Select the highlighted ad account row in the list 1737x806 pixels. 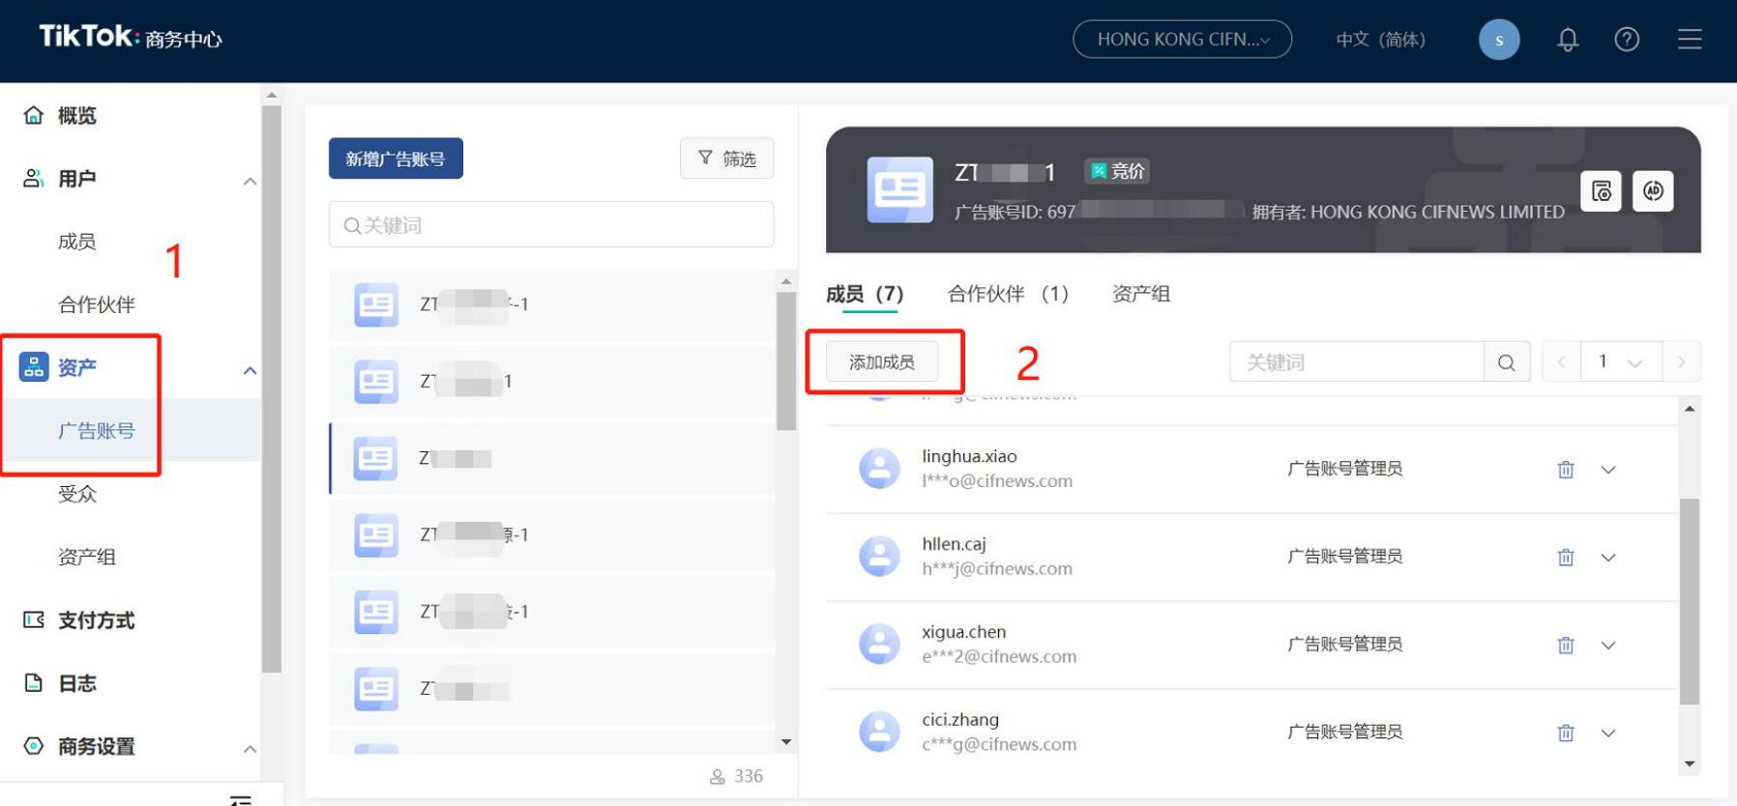(x=552, y=458)
